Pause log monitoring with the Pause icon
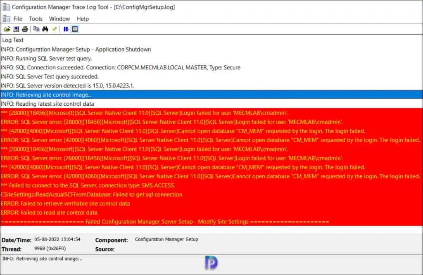Viewport: 423px width, 275px height. click(x=66, y=29)
